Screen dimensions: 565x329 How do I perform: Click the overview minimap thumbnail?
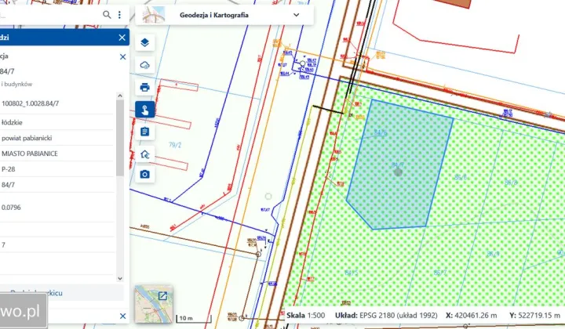tap(154, 304)
